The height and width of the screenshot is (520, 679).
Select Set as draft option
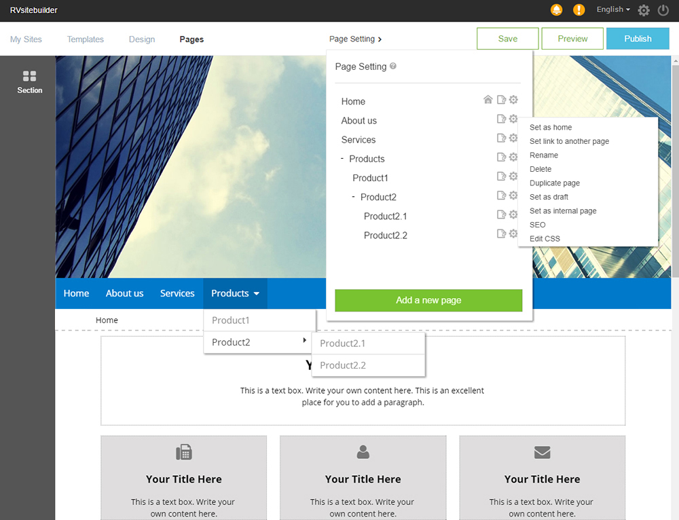[x=549, y=197]
